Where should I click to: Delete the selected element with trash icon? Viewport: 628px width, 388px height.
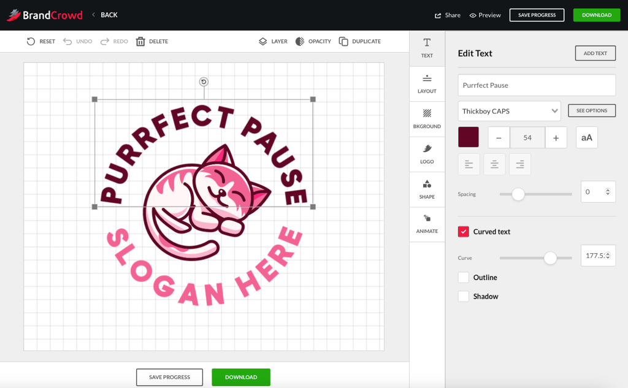(x=140, y=42)
